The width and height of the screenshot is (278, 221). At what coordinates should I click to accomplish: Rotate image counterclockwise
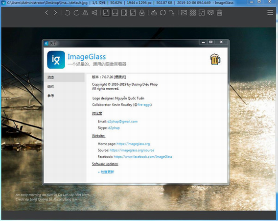coord(68,13)
